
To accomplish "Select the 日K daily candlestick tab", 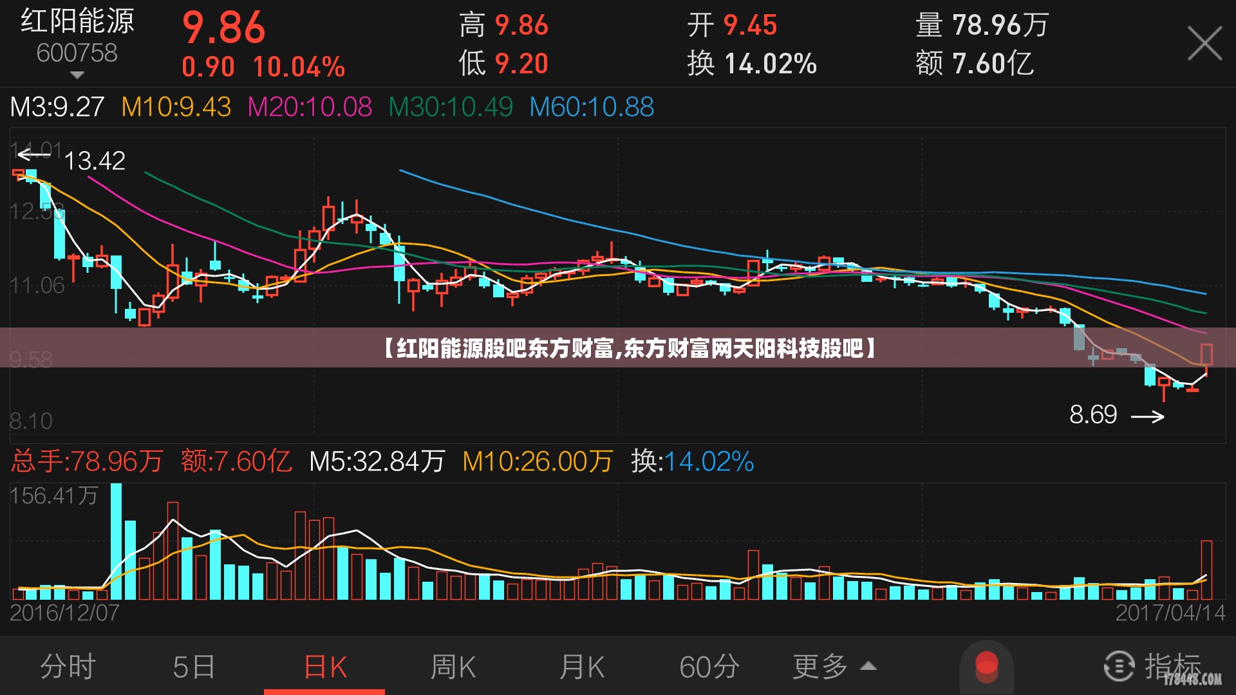I will pyautogui.click(x=325, y=667).
